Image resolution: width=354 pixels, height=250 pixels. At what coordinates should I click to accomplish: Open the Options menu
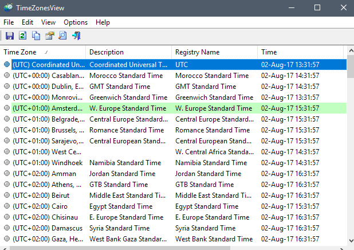(76, 22)
